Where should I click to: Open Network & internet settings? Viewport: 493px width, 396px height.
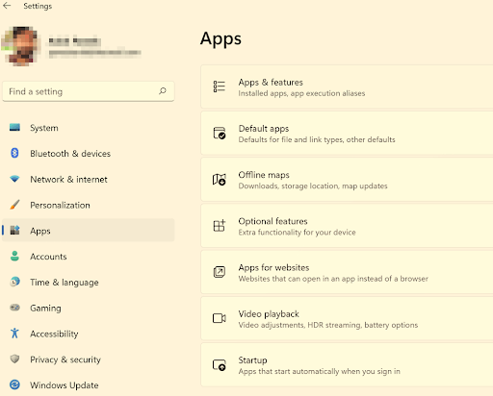click(x=89, y=179)
